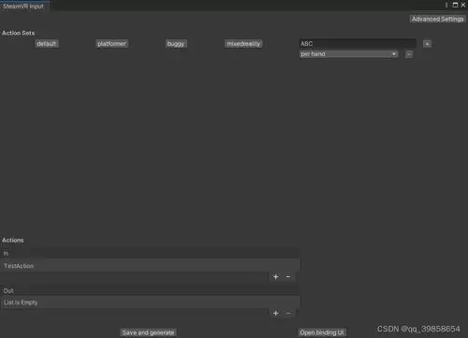Add a new In action
Screen dimensions: 468x338
pyautogui.click(x=275, y=277)
